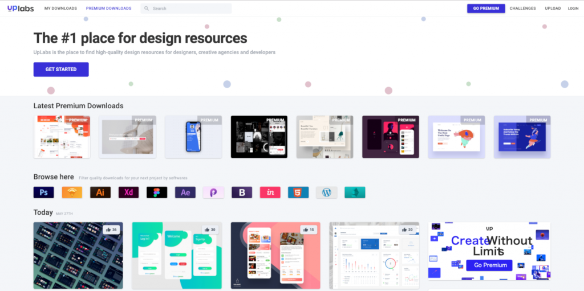Screen dimensions: 584x291
Task: Click Go Premium in the Create Without Limits ad
Action: click(x=489, y=265)
